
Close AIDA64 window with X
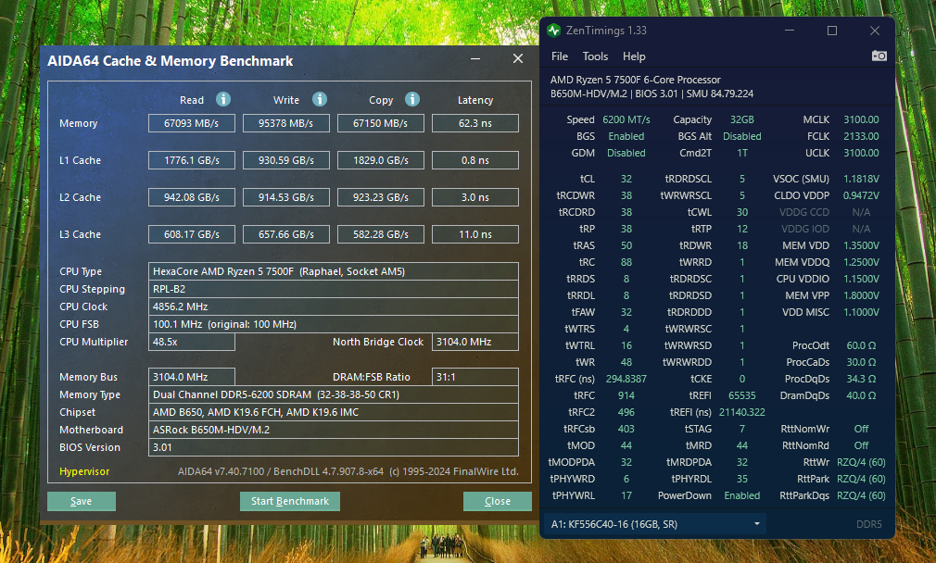[517, 58]
